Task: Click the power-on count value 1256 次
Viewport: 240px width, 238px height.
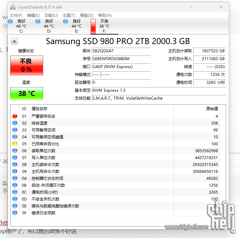Action: [209, 75]
